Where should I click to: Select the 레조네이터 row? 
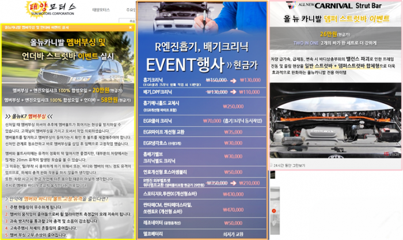202,223
